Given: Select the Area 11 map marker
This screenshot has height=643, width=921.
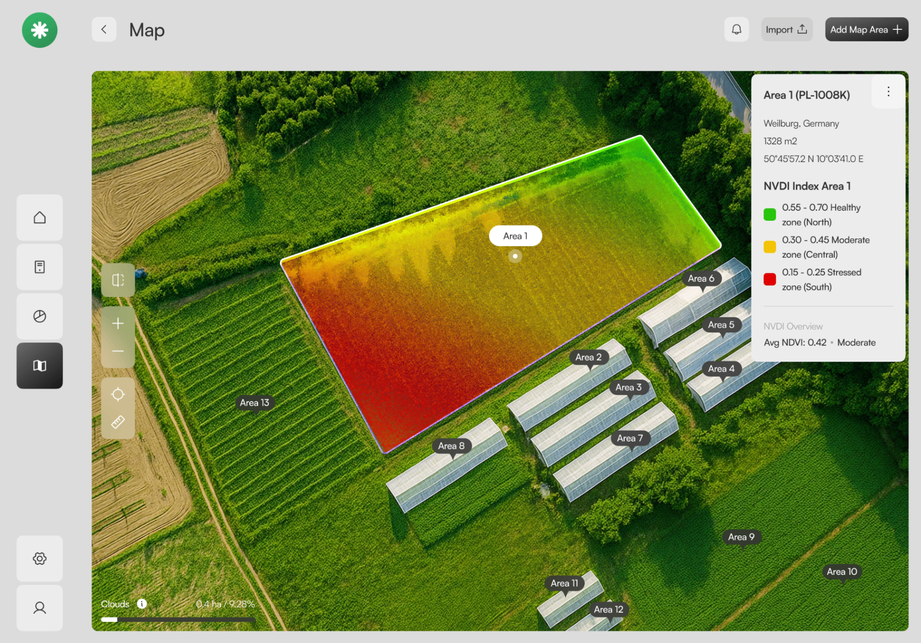Looking at the screenshot, I should point(565,583).
